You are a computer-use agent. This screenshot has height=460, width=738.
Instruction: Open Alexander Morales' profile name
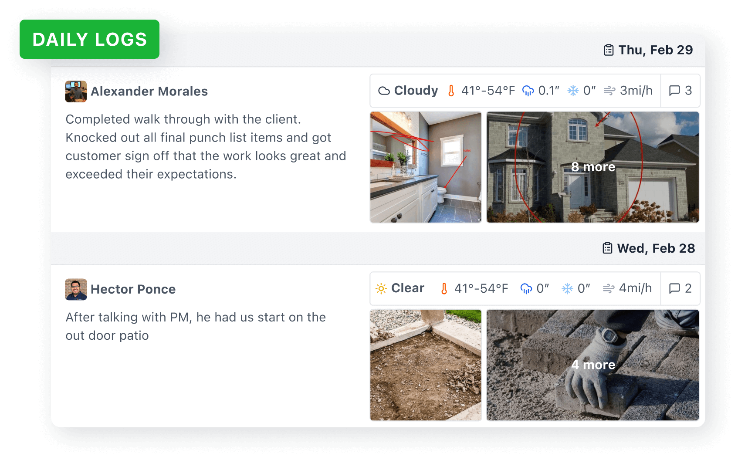coord(149,91)
